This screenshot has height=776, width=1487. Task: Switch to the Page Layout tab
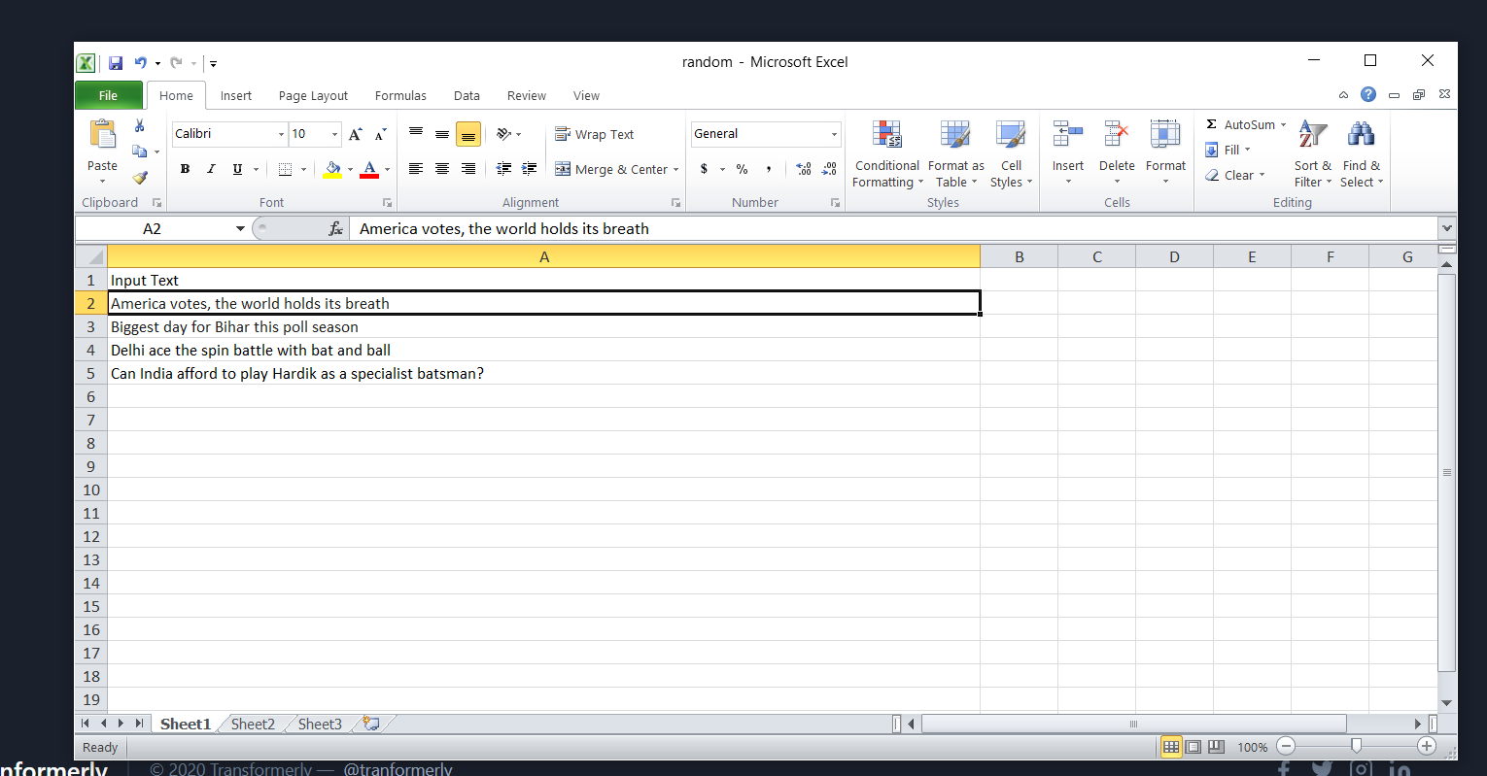pyautogui.click(x=313, y=95)
